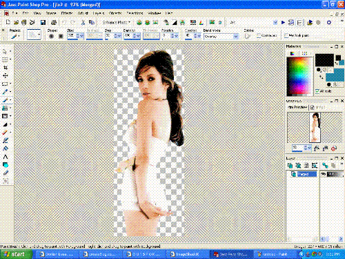Viewport: 345px width, 259px height.
Task: Click the large black foreground material swatch
Action: [x=324, y=60]
